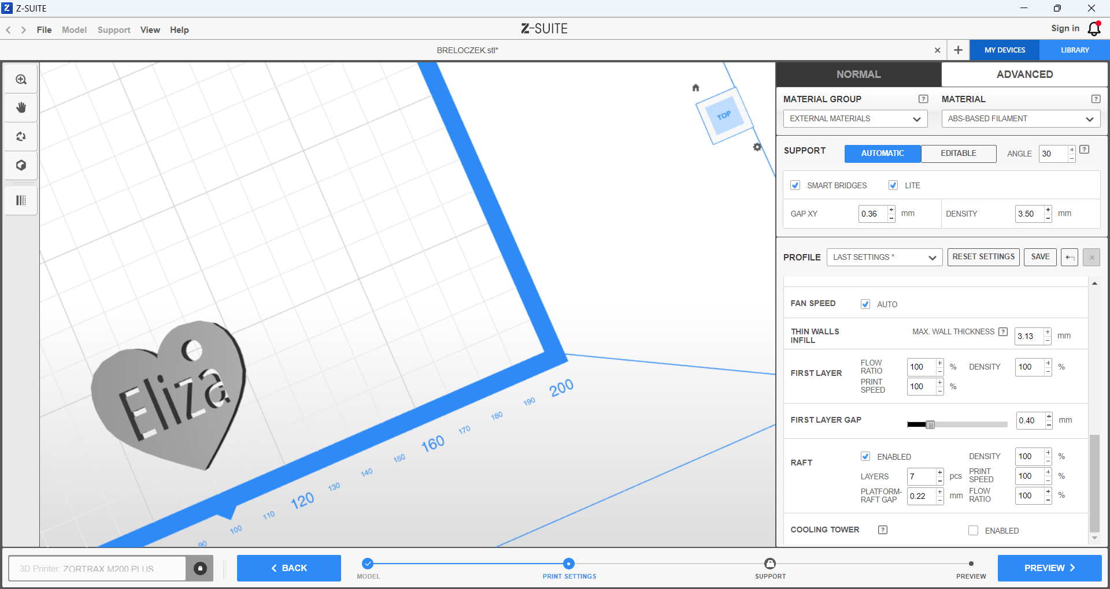Click the TOP face of view cube
1110x589 pixels.
tap(724, 115)
